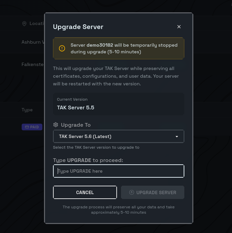Image resolution: width=232 pixels, height=233 pixels.
Task: Open the TAK Server 5.6 (Latest) dropdown
Action: coord(118,136)
